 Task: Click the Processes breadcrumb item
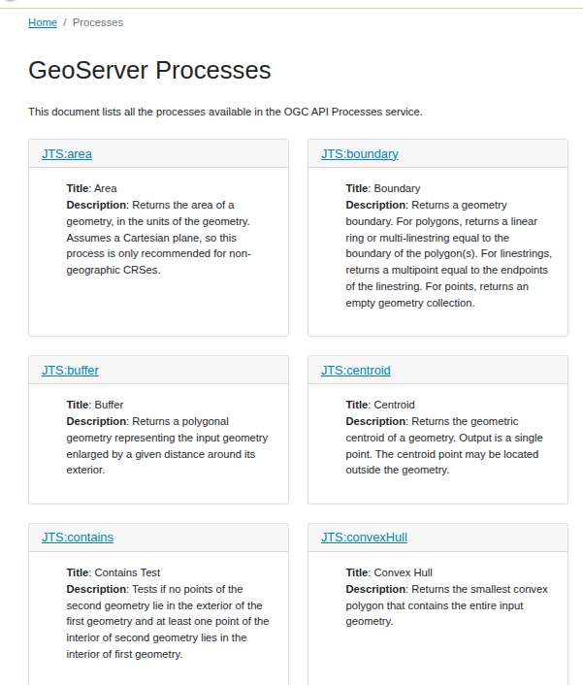coord(98,22)
